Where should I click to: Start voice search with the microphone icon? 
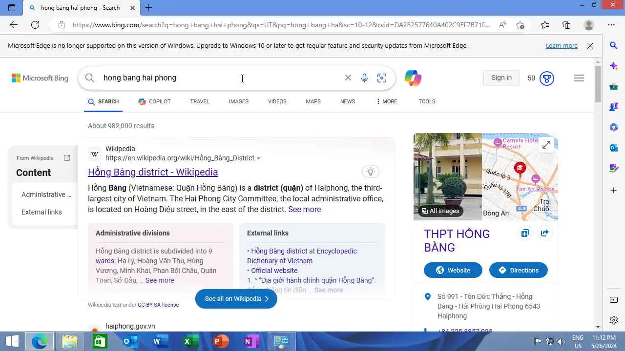[364, 78]
